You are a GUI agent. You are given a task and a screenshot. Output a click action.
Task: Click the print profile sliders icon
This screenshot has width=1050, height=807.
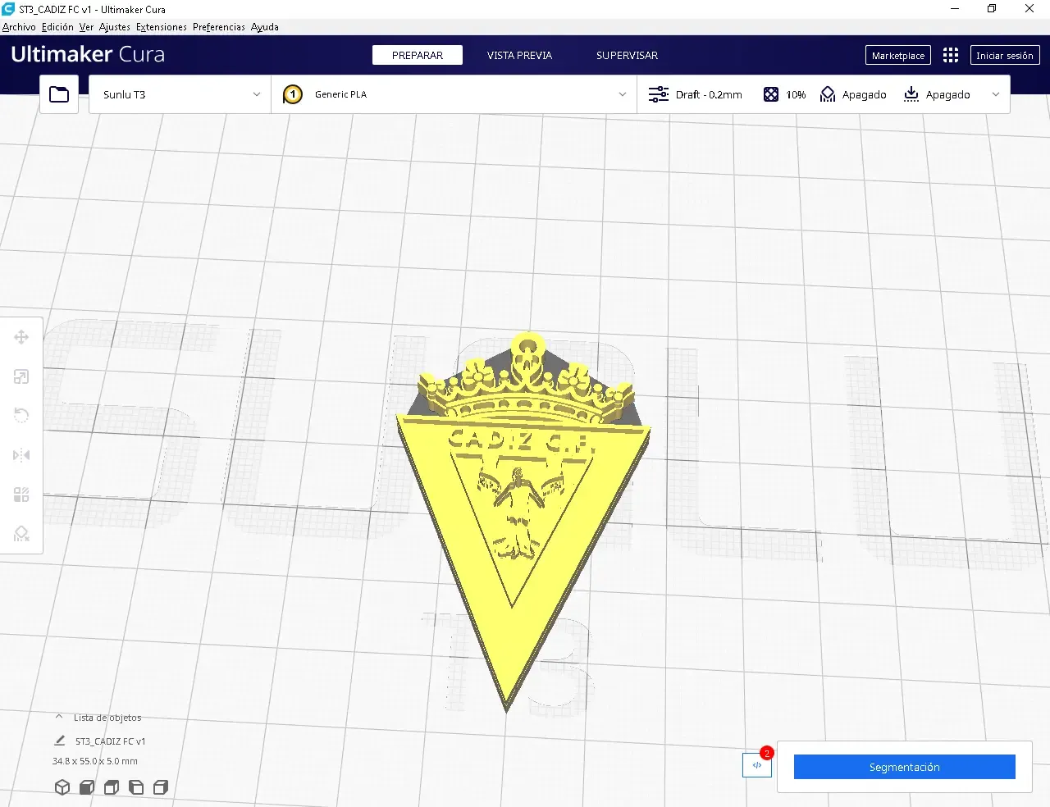point(659,94)
